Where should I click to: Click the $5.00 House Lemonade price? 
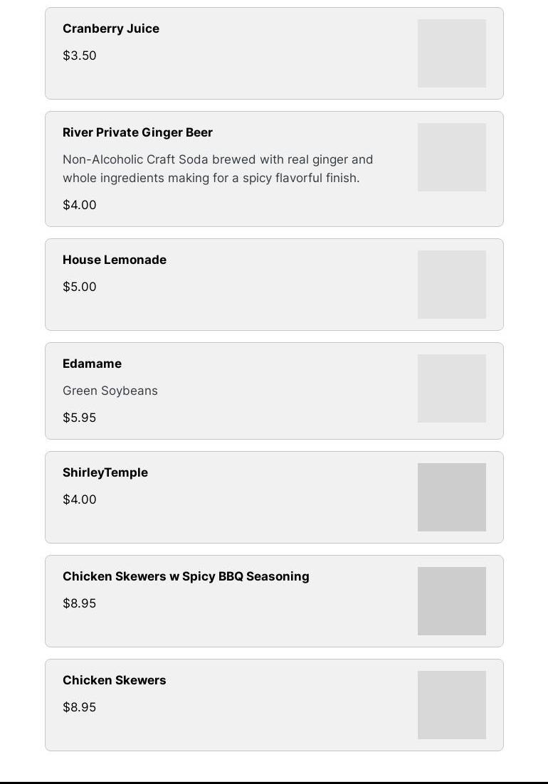[80, 287]
